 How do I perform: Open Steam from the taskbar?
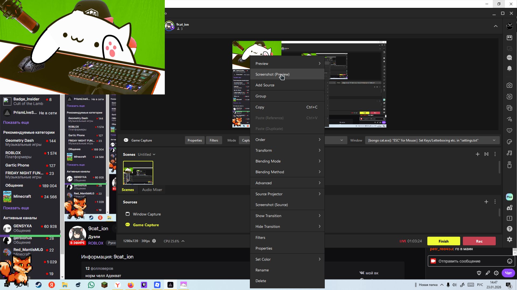pos(39,285)
